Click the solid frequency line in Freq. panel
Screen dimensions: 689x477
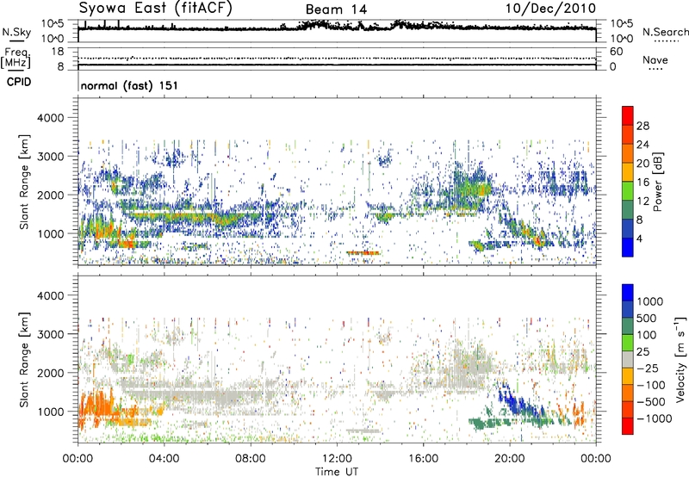point(337,65)
